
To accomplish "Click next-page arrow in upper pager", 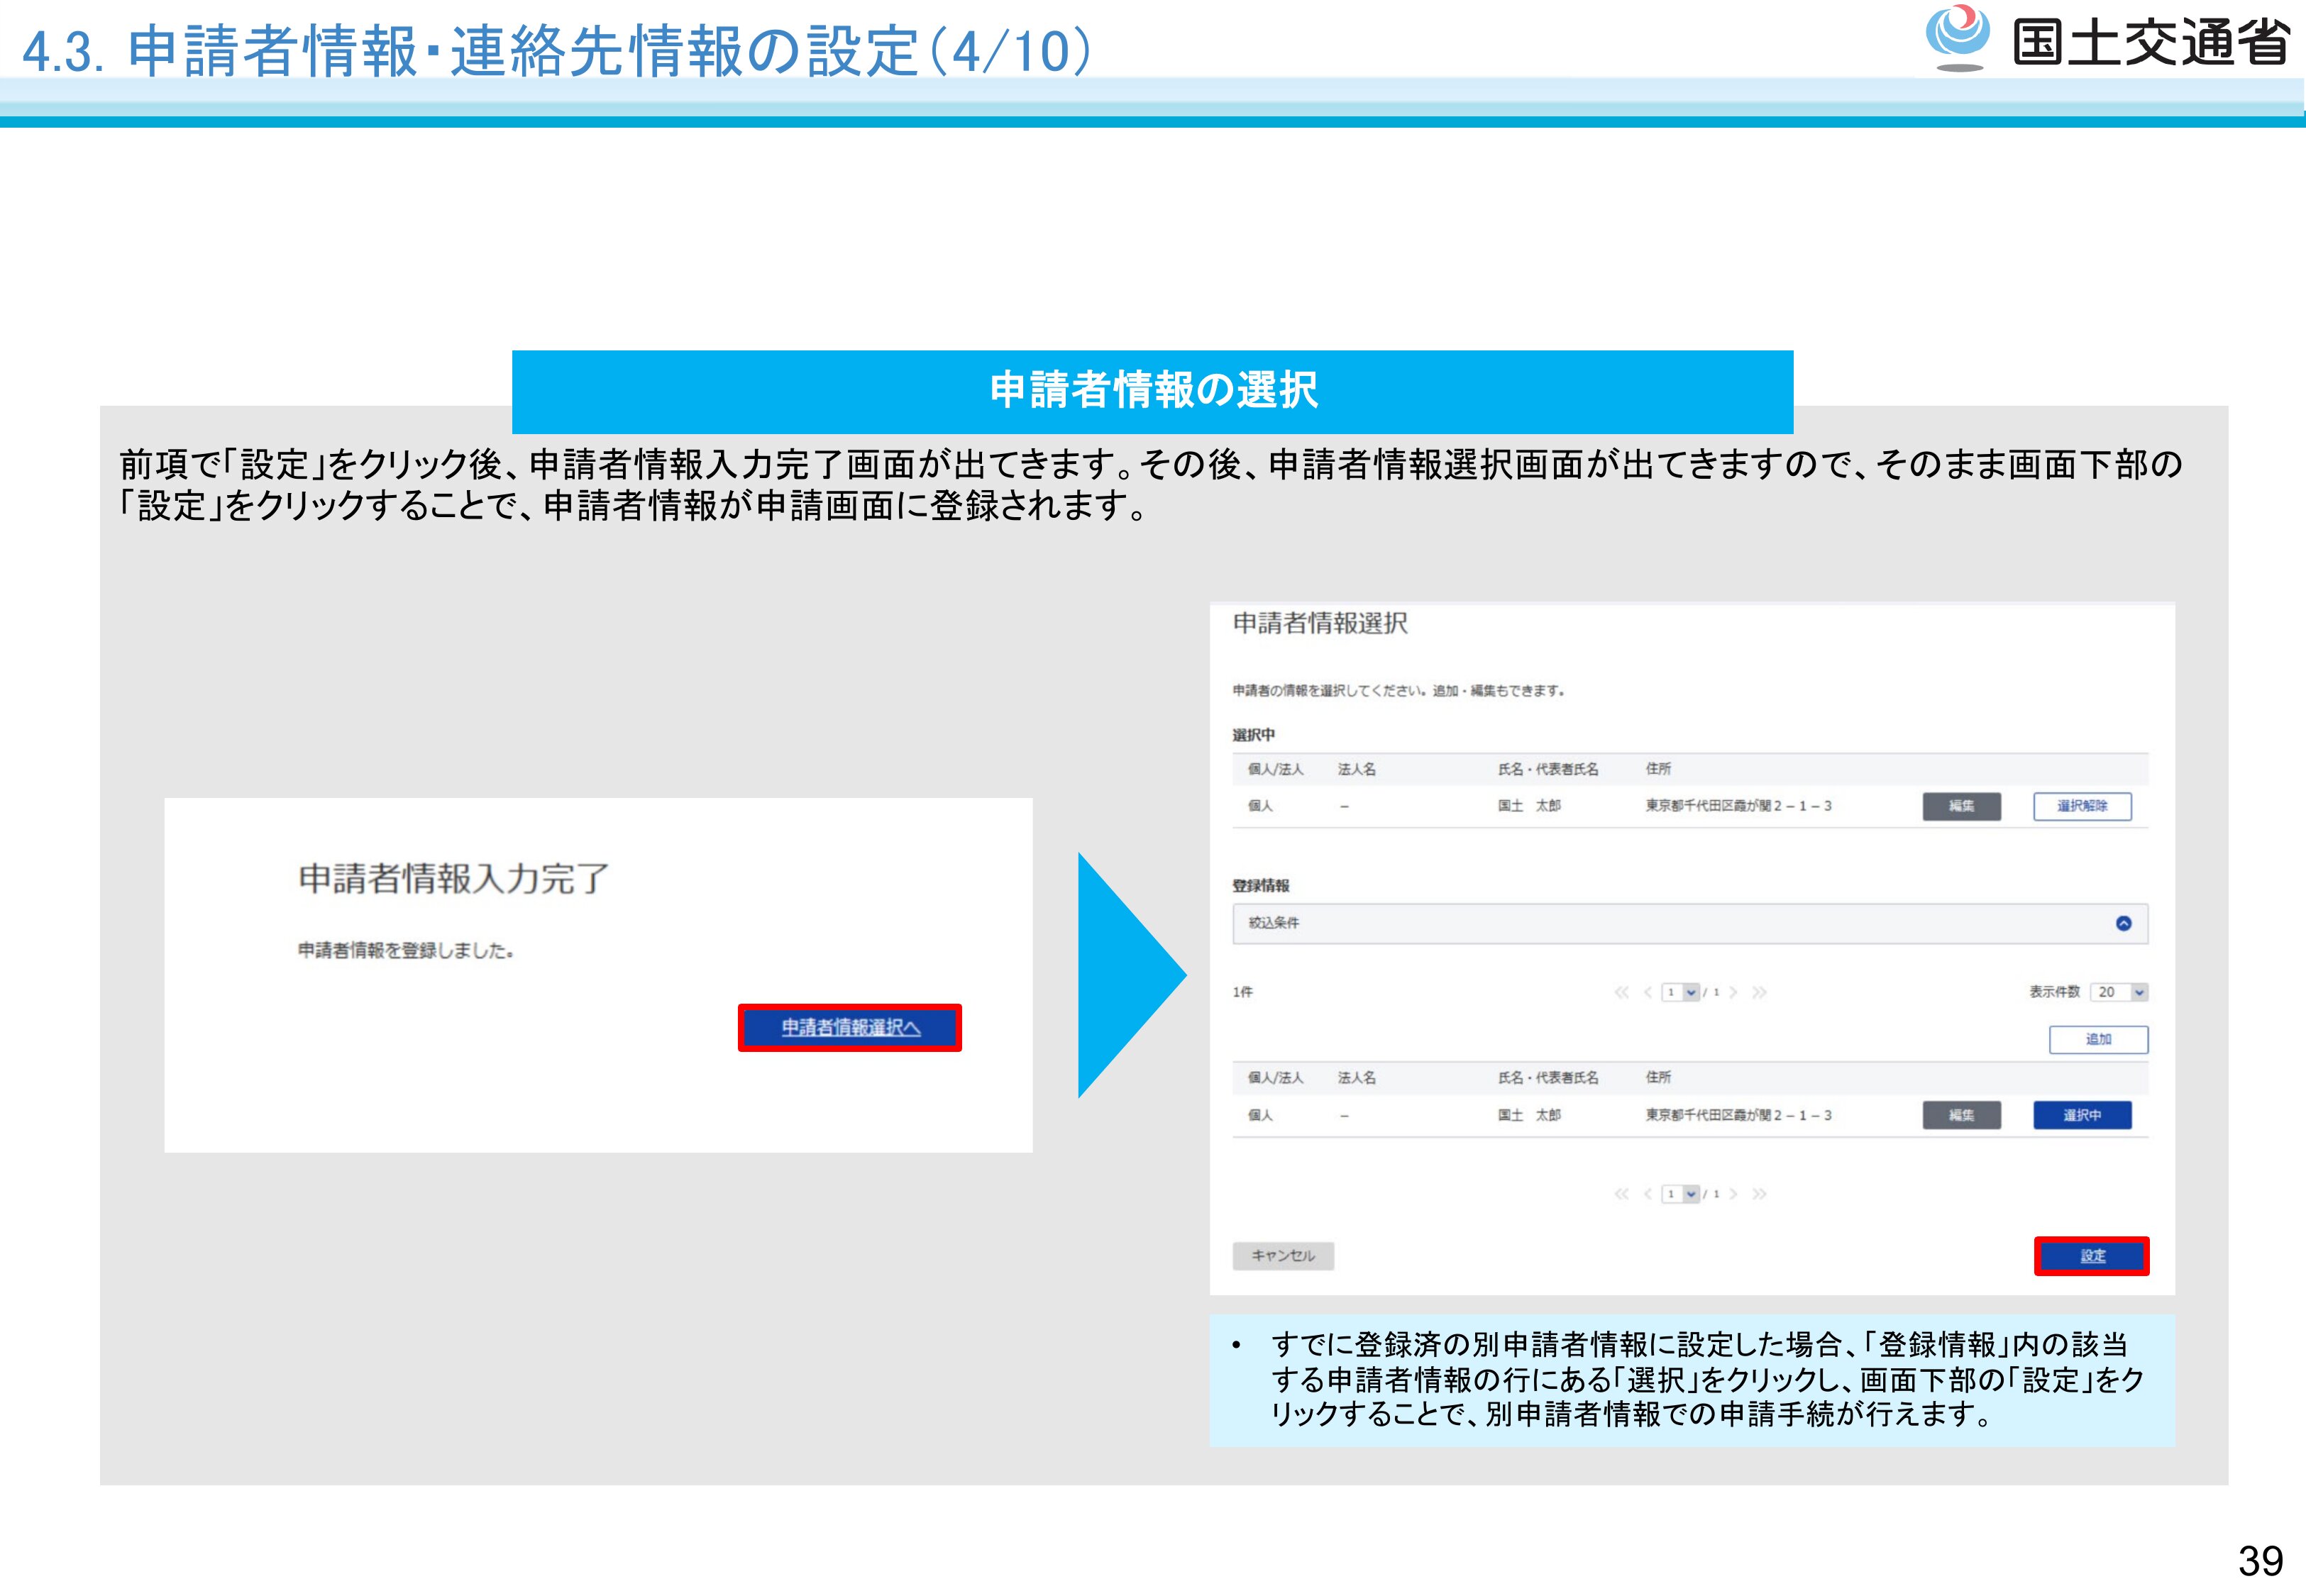I will 1733,992.
